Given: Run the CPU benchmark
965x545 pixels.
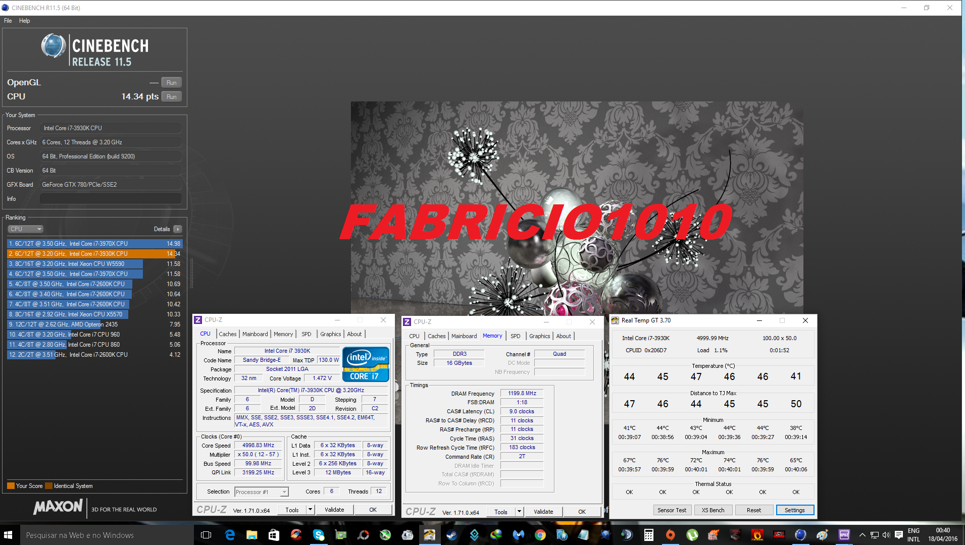Looking at the screenshot, I should point(172,97).
